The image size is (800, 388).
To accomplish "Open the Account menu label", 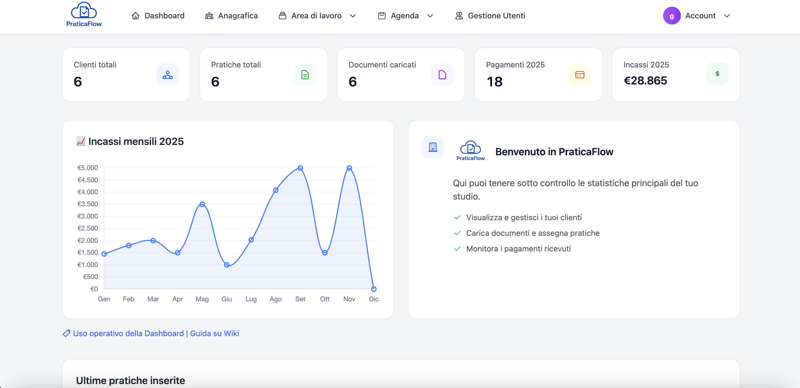I will click(x=700, y=16).
